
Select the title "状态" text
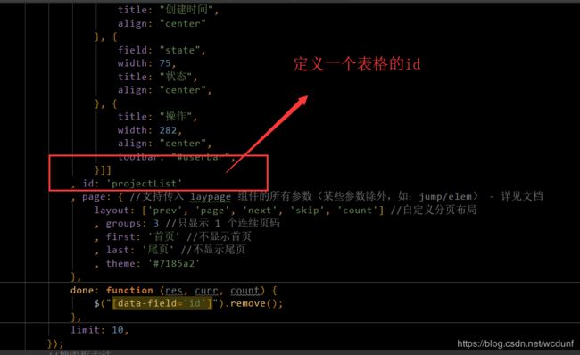(x=176, y=77)
